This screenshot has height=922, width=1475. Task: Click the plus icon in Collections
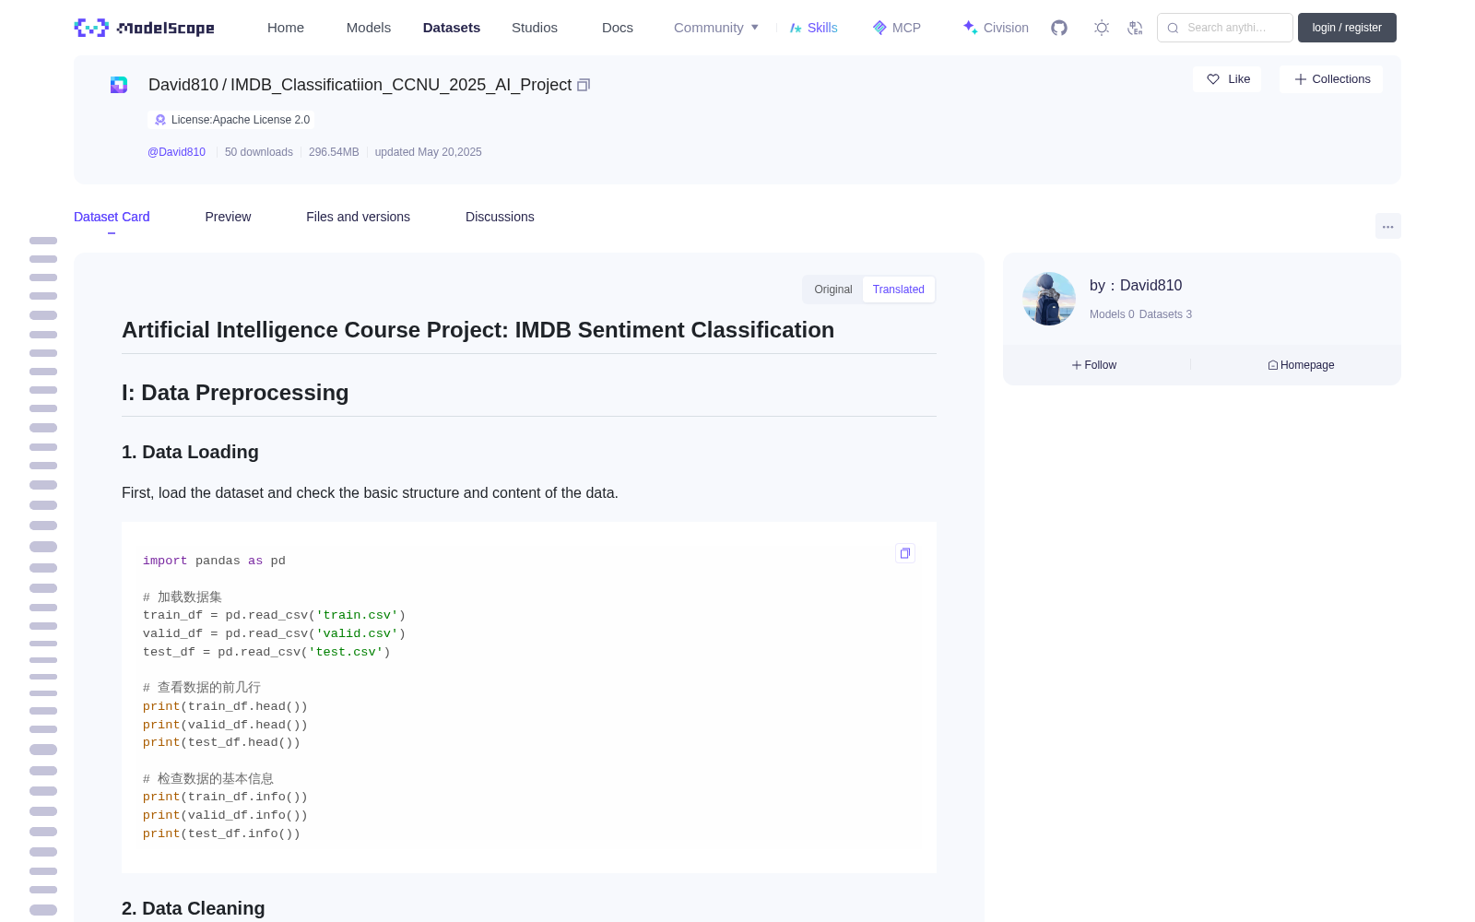point(1301,79)
